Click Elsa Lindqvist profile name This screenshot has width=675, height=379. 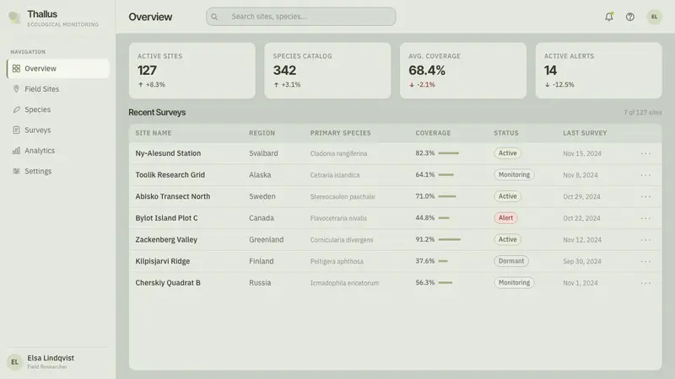pos(51,358)
